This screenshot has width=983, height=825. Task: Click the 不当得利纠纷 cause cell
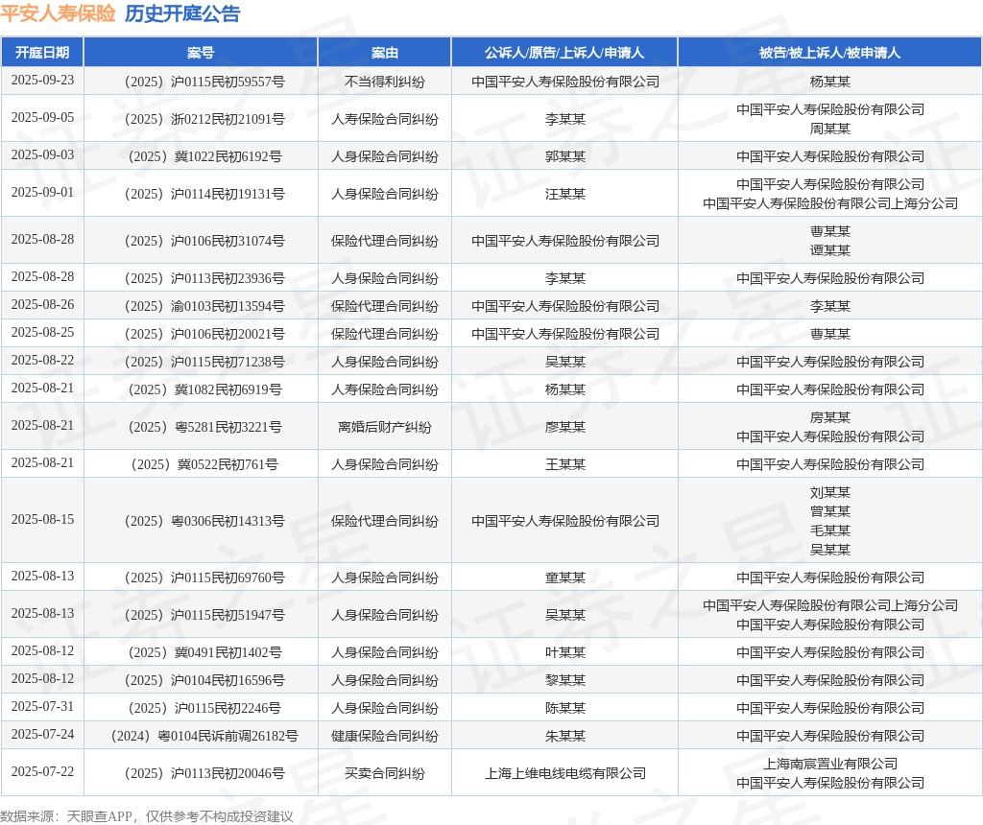click(384, 82)
